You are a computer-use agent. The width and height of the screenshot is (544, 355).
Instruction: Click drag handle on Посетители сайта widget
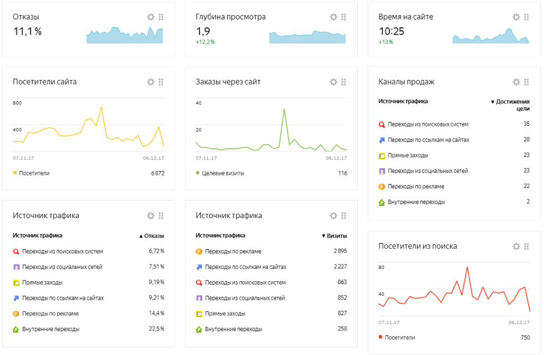161,82
